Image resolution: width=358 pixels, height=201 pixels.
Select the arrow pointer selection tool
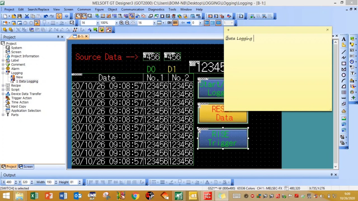59,16
